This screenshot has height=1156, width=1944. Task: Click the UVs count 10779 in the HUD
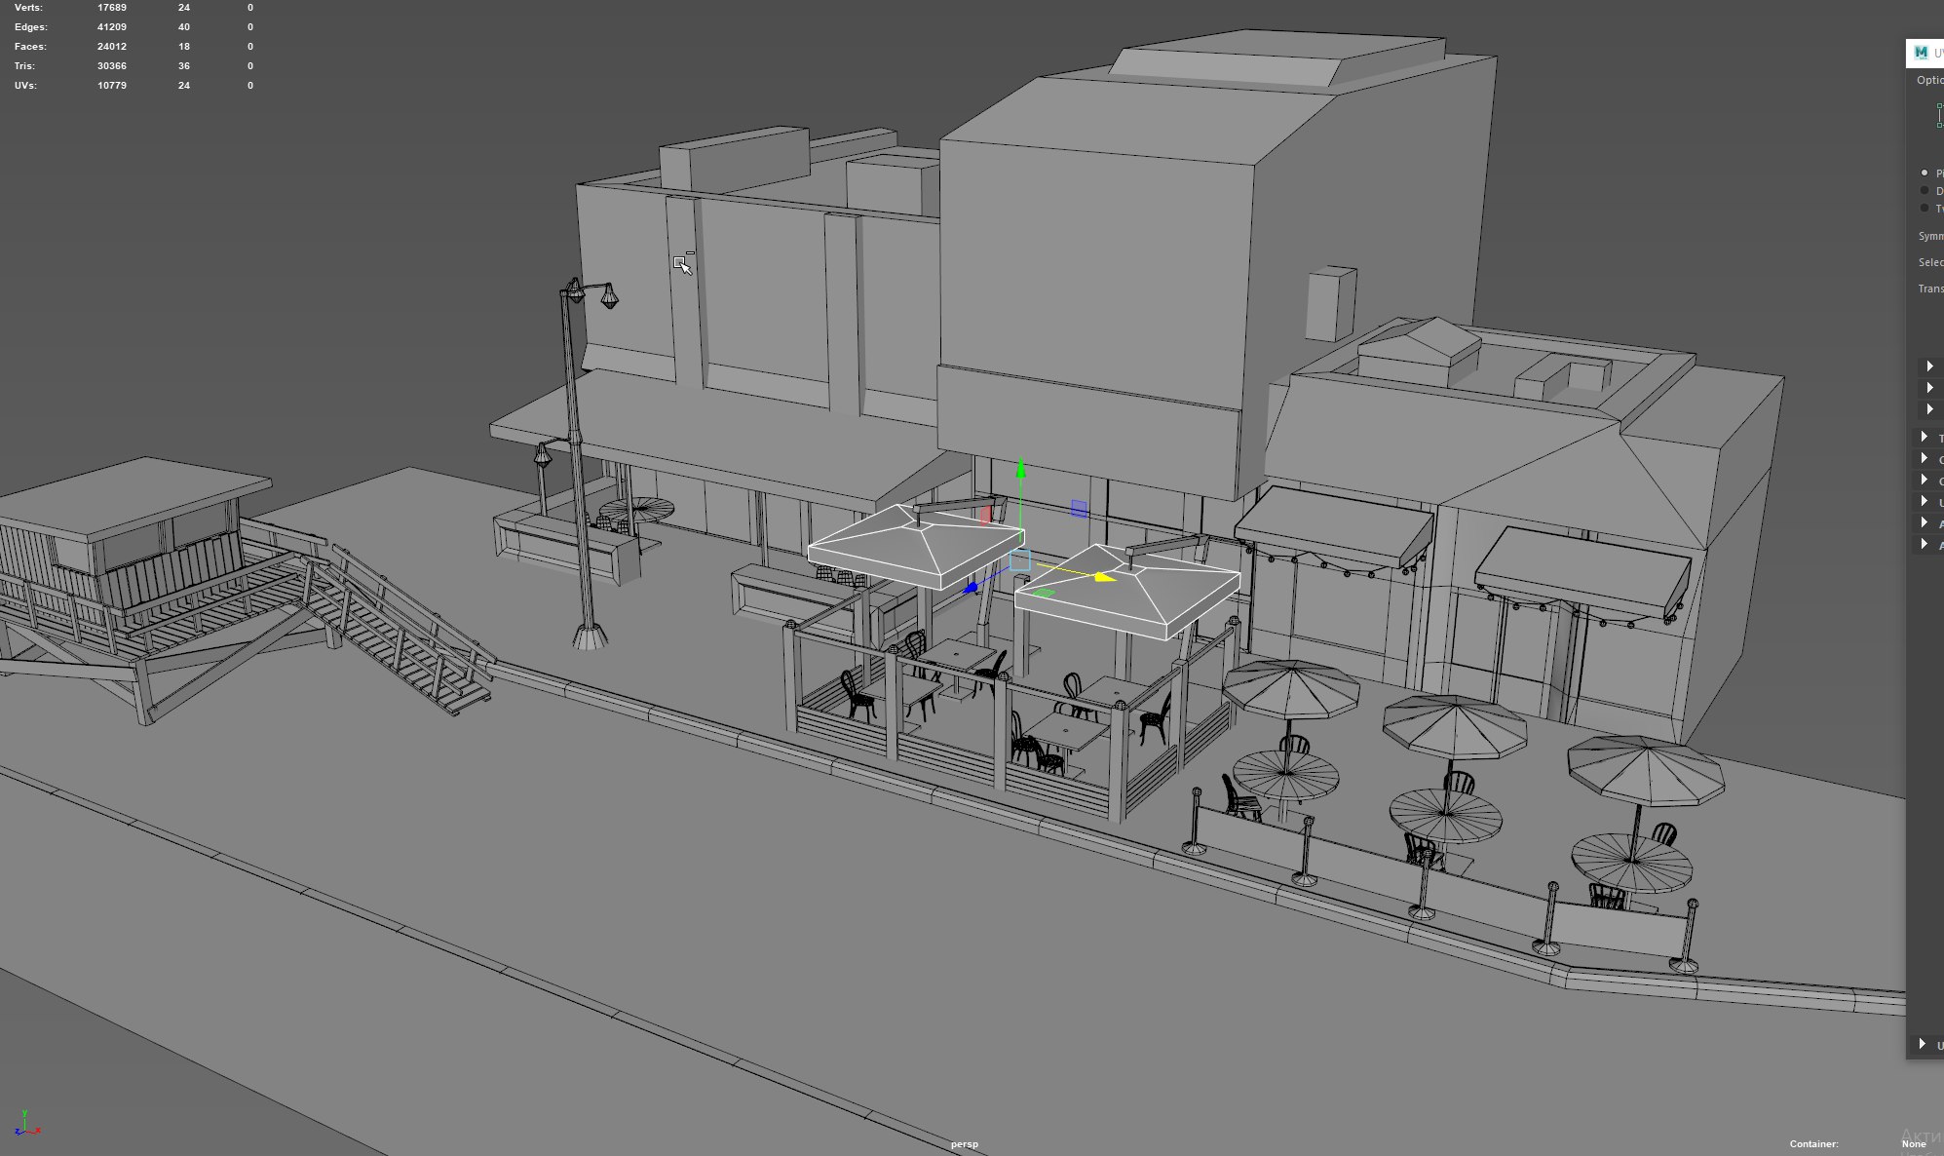click(x=112, y=86)
